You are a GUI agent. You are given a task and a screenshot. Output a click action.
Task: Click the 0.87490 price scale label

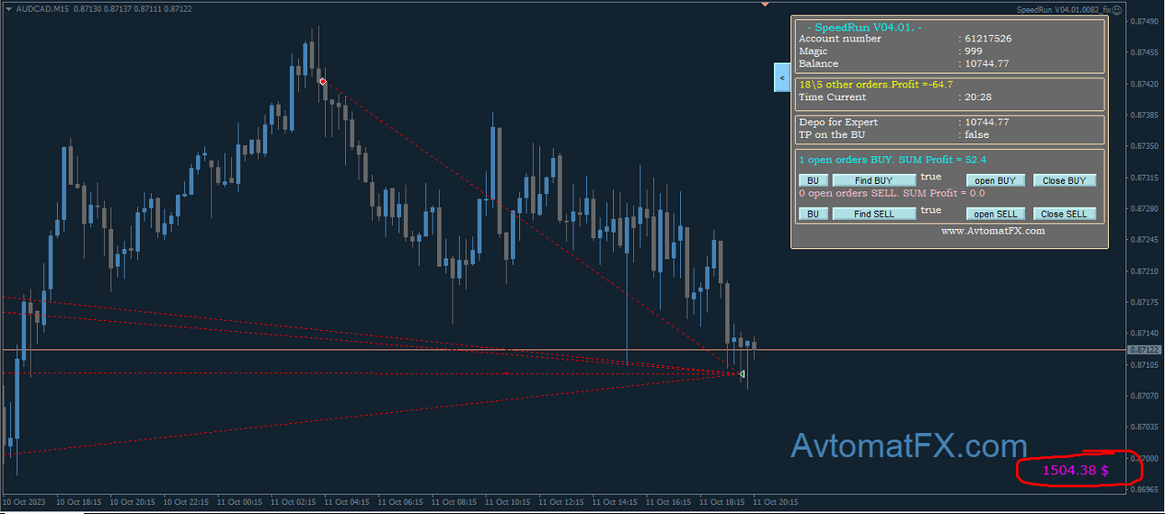click(x=1144, y=21)
